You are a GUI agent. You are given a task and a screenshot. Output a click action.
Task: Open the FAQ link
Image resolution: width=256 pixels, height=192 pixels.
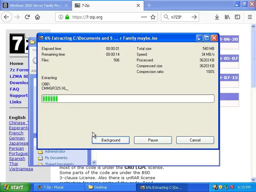click(x=14, y=89)
